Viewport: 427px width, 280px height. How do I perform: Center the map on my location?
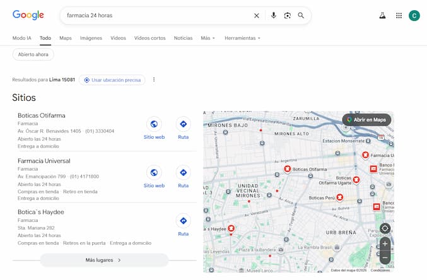(385, 228)
